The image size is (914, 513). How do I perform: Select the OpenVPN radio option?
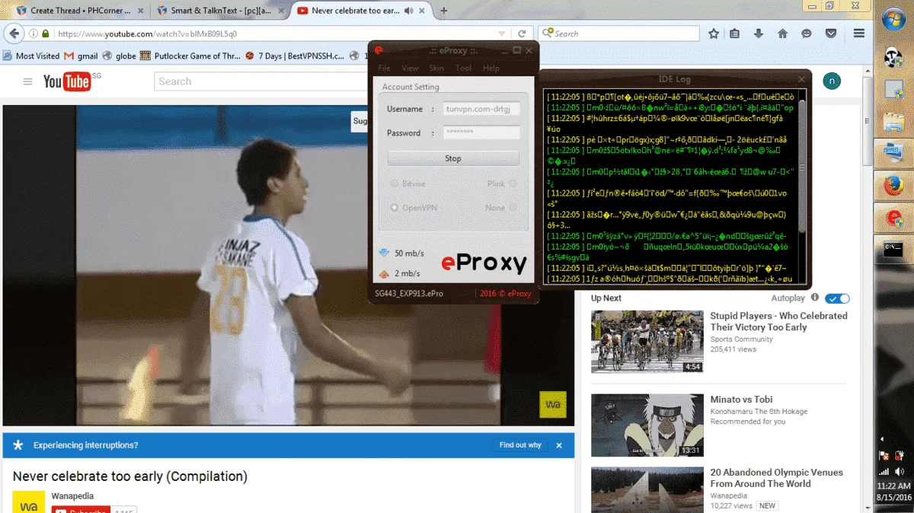pyautogui.click(x=395, y=207)
